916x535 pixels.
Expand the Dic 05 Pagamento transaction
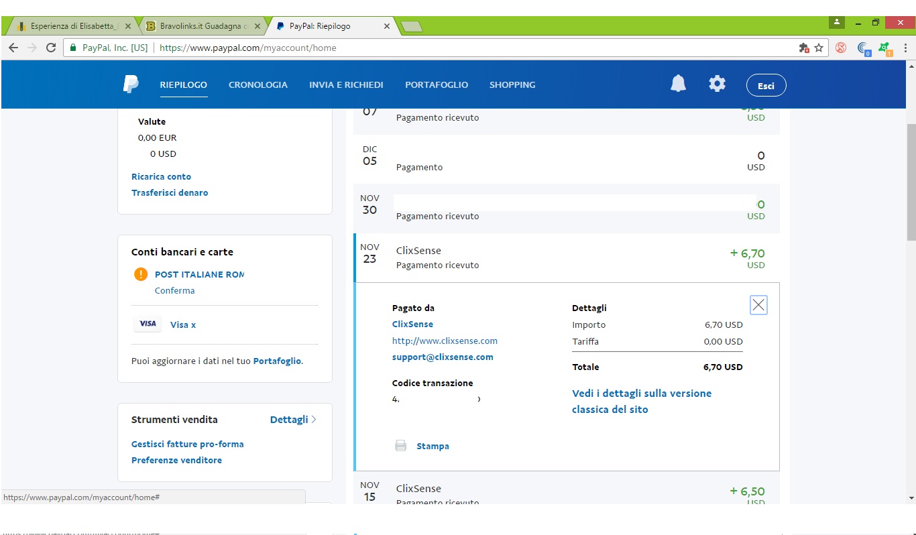(x=567, y=159)
